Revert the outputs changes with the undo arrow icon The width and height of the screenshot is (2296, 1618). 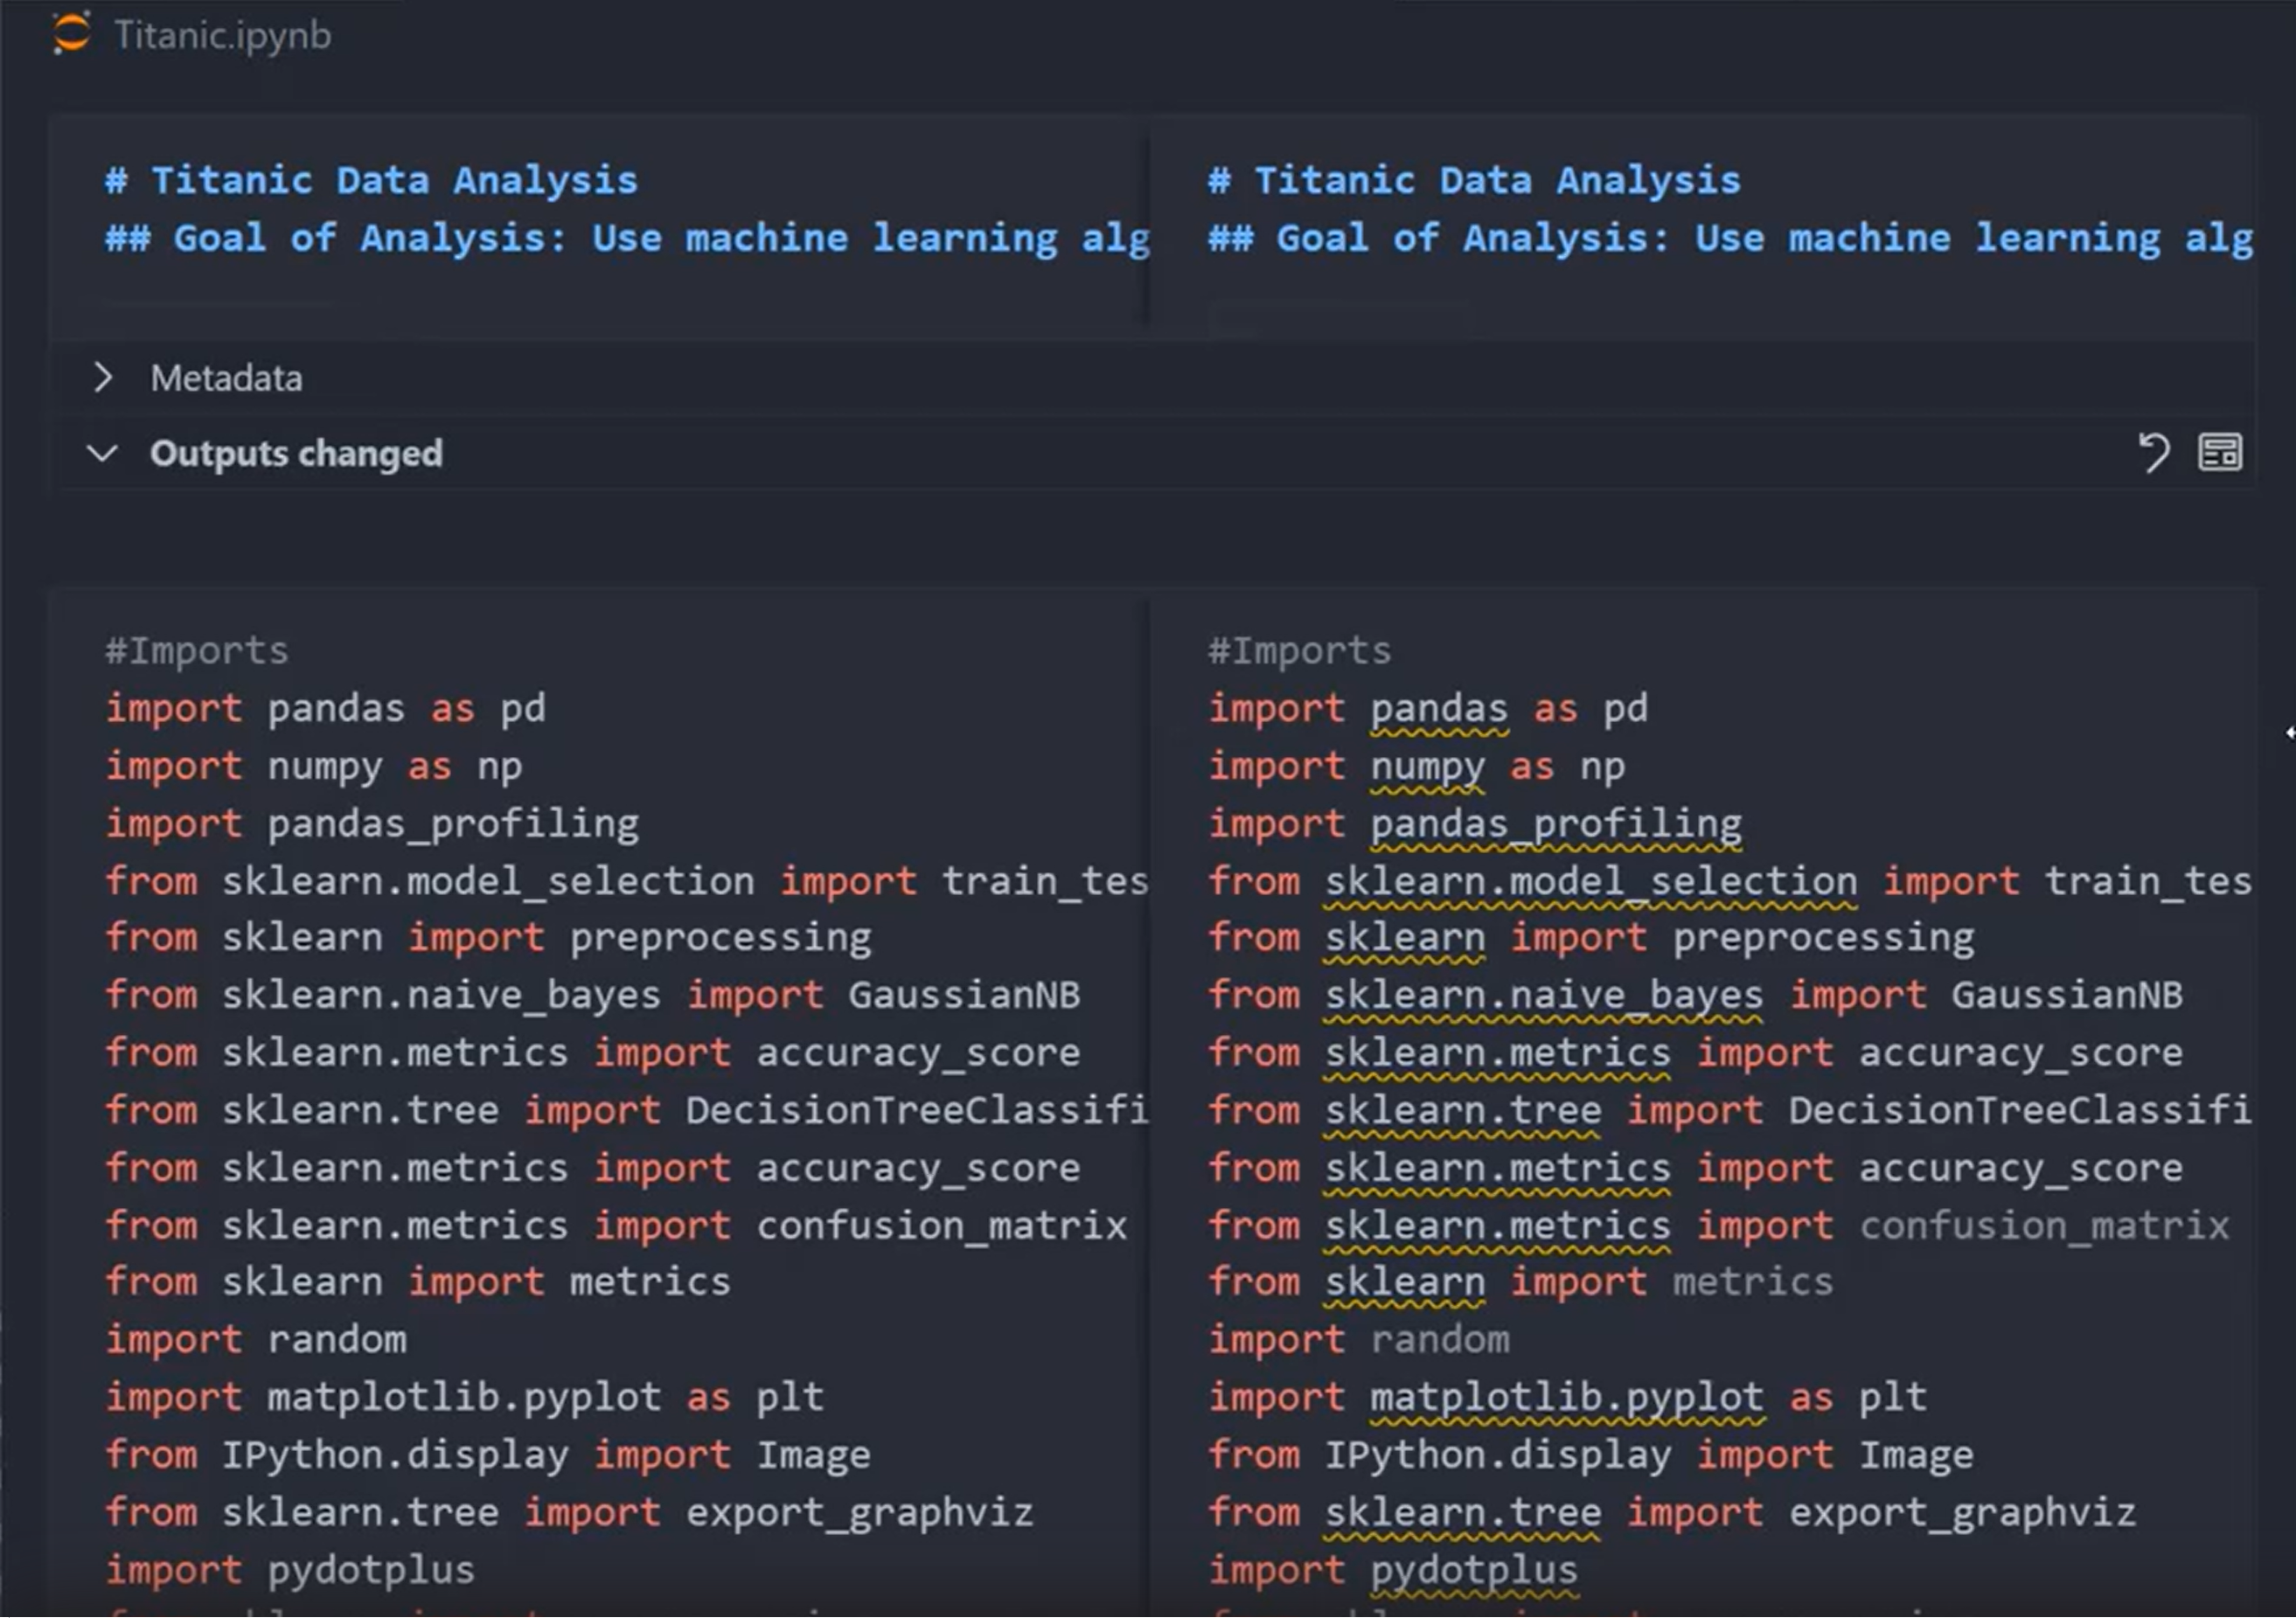coord(2153,453)
